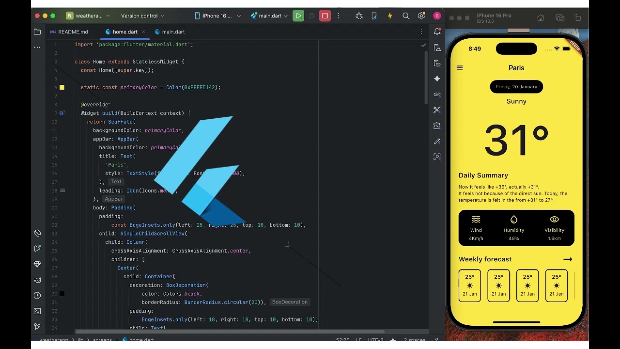The width and height of the screenshot is (620, 349).
Task: Click the Wind 4Km/h stat in app
Action: (x=476, y=228)
